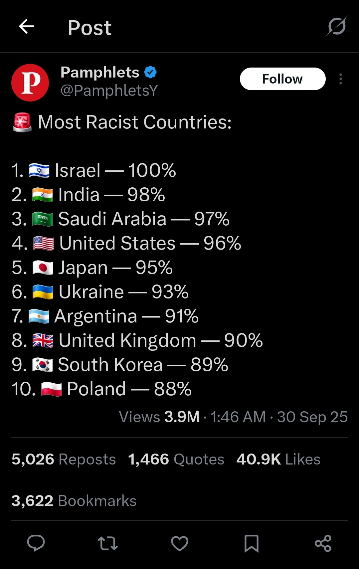View the 40.9K Likes list
This screenshot has width=359, height=569.
click(x=278, y=459)
